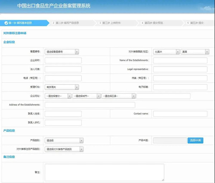Expand the province selector 请选择省份

58,96
